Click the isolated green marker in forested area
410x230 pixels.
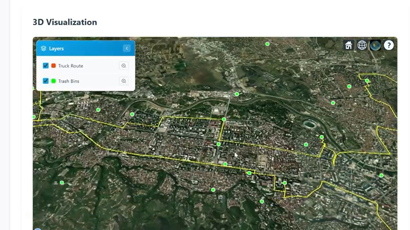pos(62,183)
